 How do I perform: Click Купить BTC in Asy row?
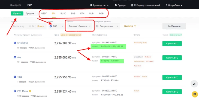click(x=172, y=58)
